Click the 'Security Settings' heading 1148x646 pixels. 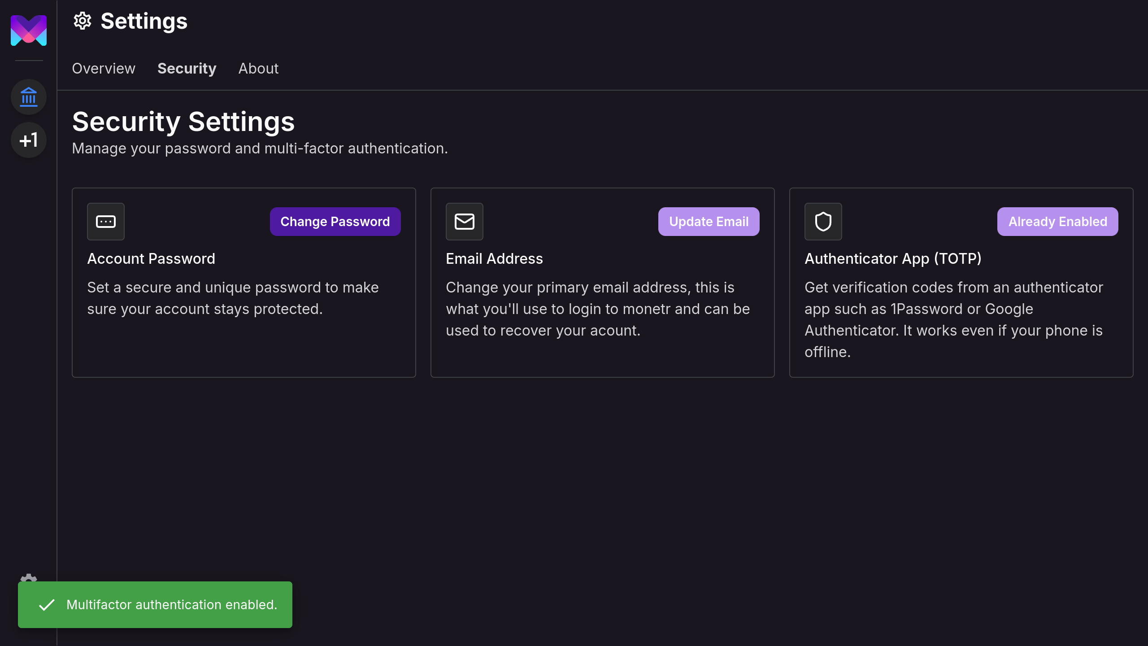pos(183,122)
